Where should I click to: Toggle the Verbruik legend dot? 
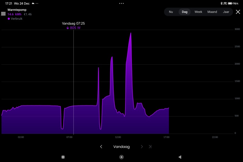(x=9, y=19)
